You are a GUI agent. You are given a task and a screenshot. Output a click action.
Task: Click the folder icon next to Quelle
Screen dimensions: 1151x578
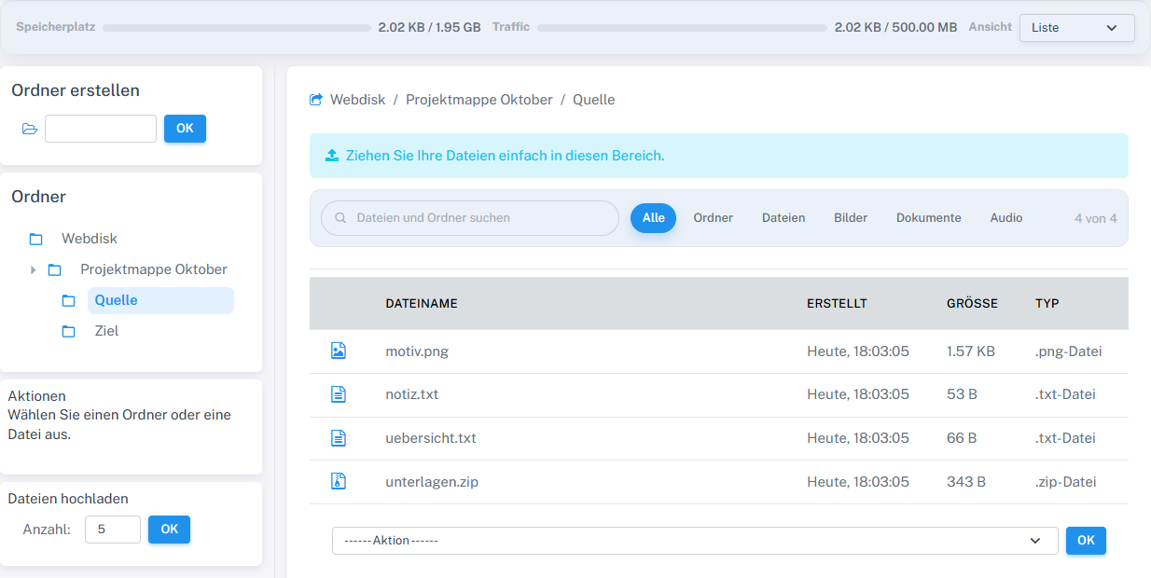(68, 300)
